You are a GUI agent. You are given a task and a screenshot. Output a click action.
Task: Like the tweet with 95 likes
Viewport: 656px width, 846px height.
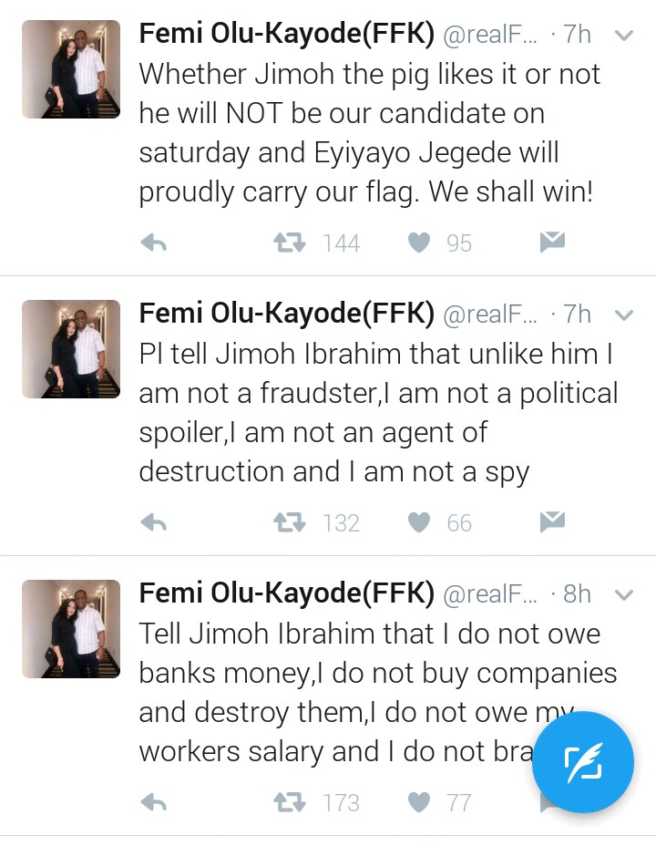point(418,242)
